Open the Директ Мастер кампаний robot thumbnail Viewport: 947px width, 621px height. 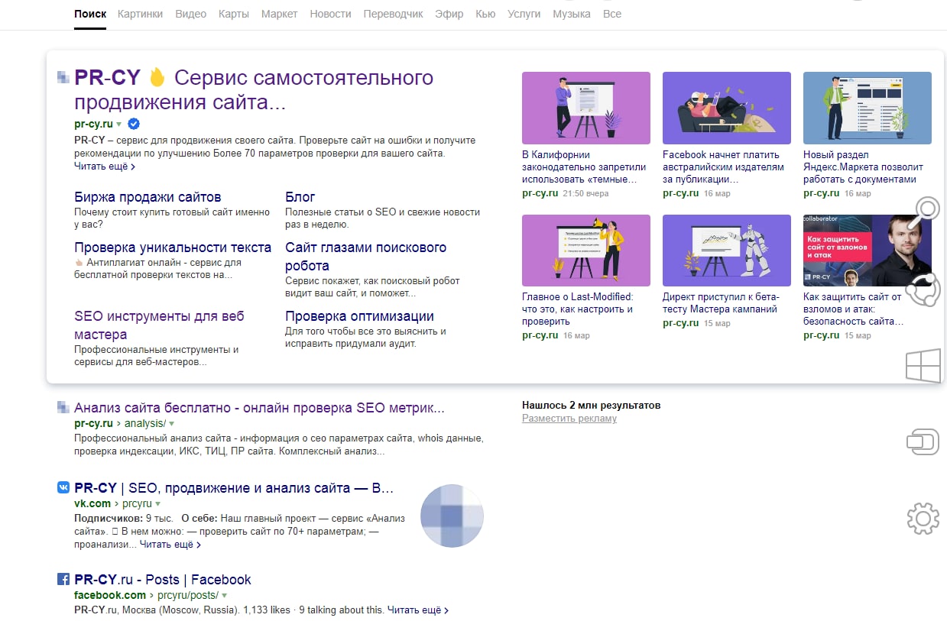pos(727,251)
